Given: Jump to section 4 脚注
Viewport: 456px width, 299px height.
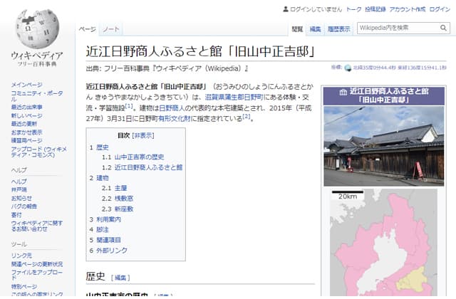Looking at the screenshot, I should [99, 229].
